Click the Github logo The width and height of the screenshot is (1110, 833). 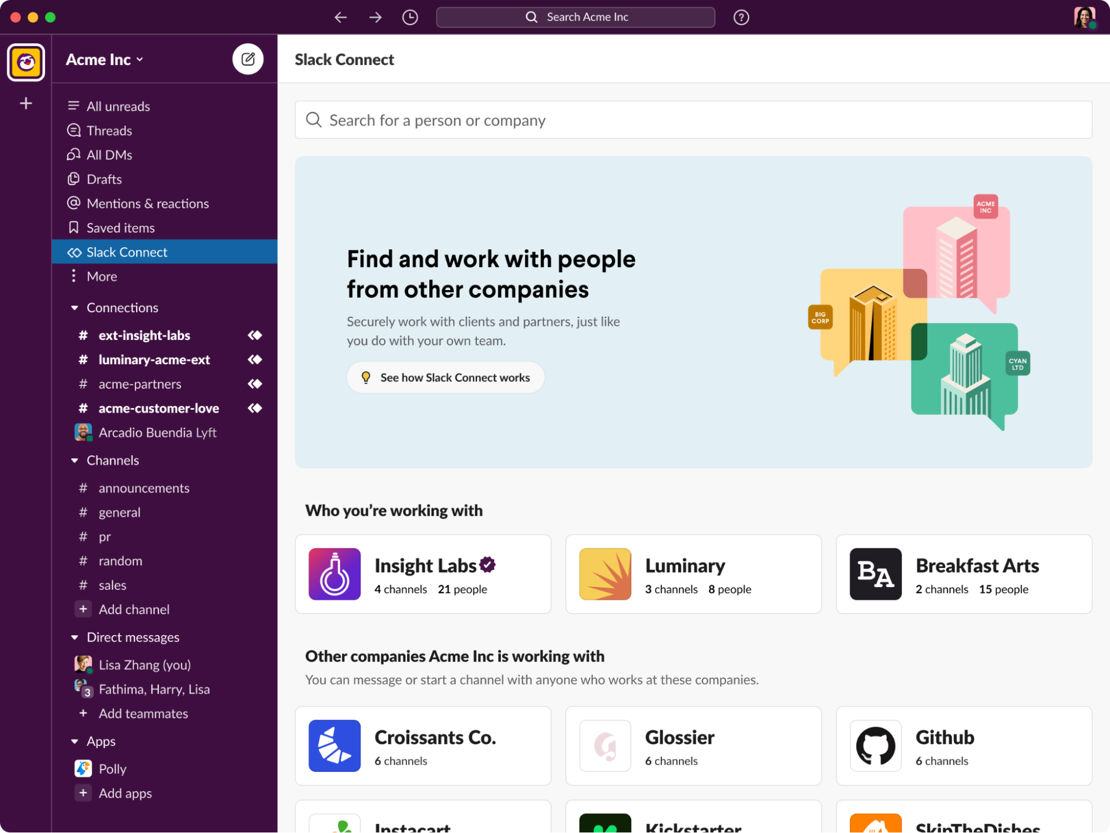coord(875,745)
